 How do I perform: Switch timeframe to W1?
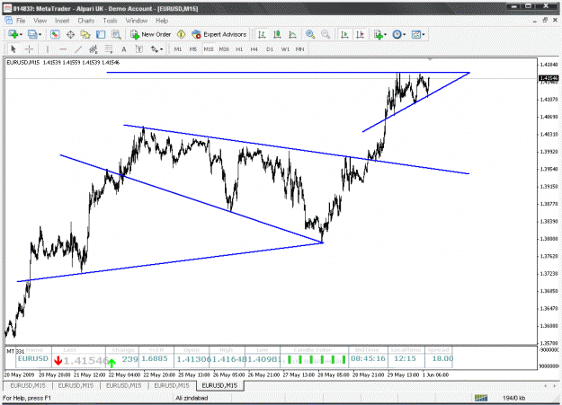click(x=285, y=49)
